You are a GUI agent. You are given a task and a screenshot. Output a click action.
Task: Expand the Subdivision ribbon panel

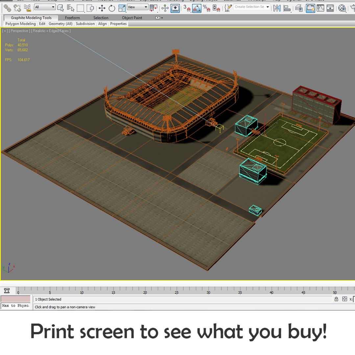click(x=85, y=24)
